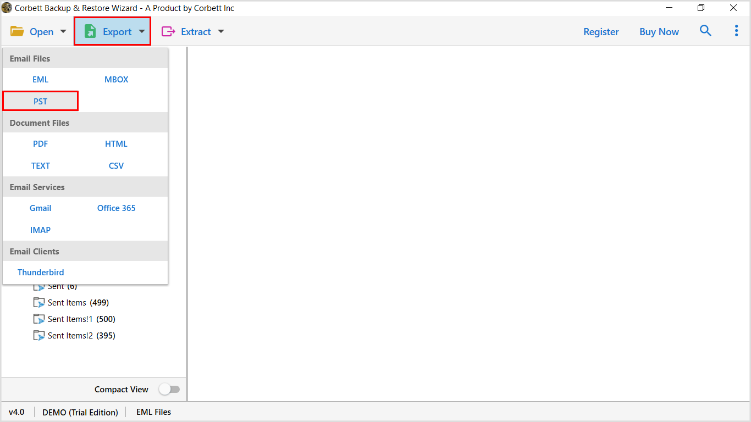Screen dimensions: 751x422
Task: Click the Document Files section header
Action: pyautogui.click(x=85, y=123)
